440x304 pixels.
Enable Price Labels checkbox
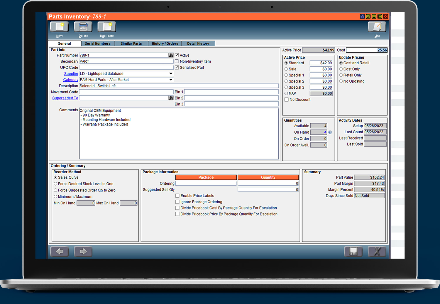tap(177, 196)
